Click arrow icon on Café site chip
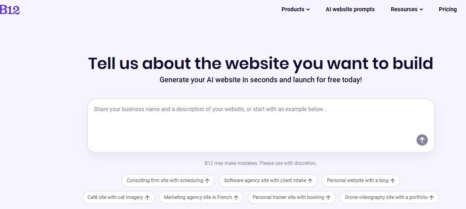The height and width of the screenshot is (209, 466). tap(147, 198)
